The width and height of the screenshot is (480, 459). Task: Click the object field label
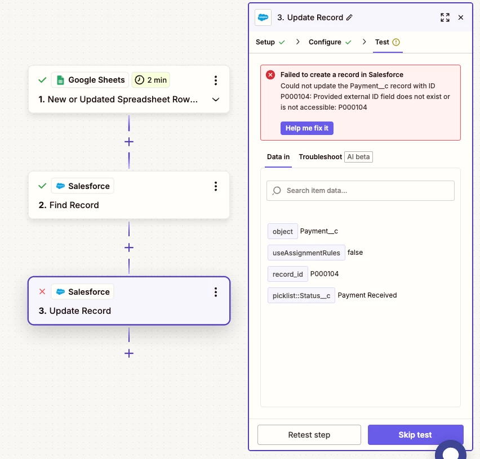click(283, 231)
